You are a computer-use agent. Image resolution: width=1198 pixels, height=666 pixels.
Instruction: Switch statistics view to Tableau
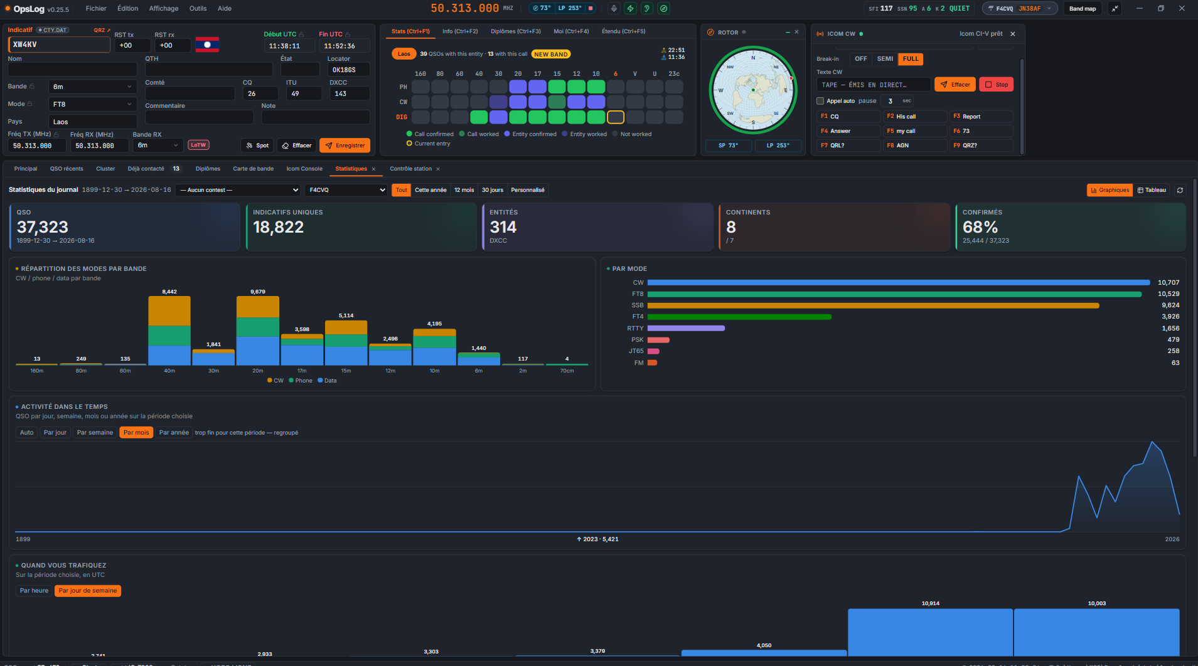(x=1152, y=190)
